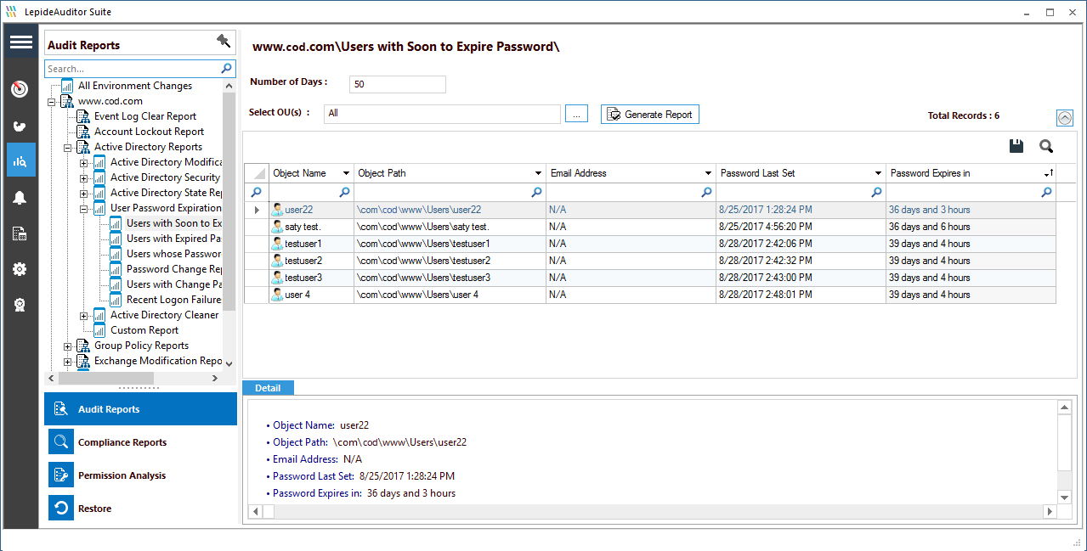The width and height of the screenshot is (1087, 551).
Task: Click the report icon beside All Environment Changes
Action: [67, 86]
